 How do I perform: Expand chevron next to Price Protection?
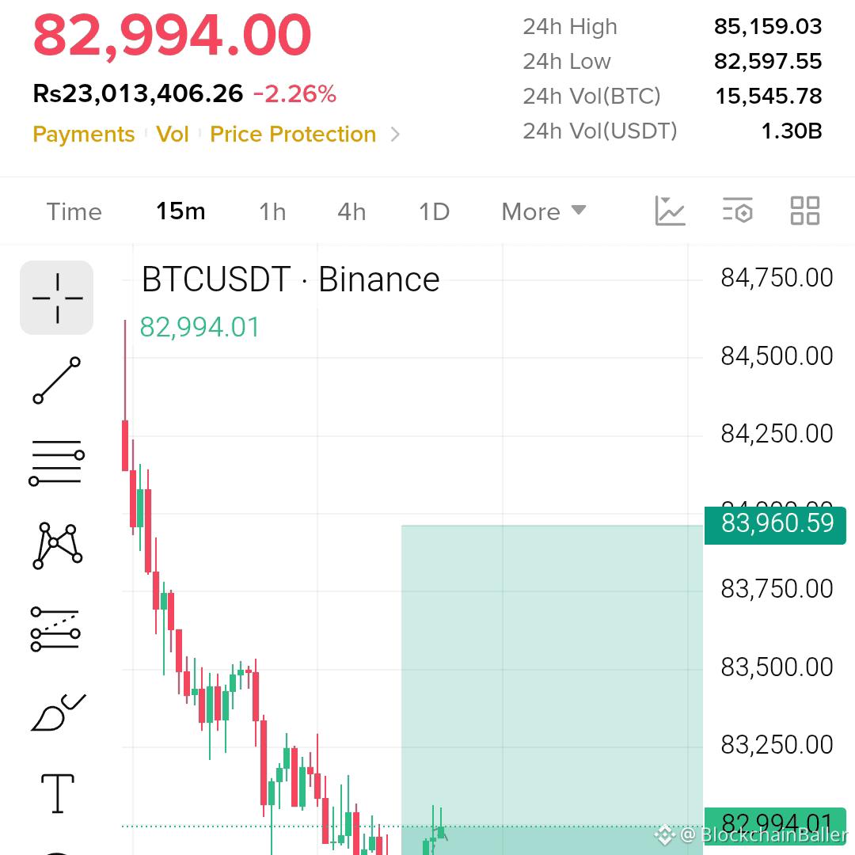395,134
